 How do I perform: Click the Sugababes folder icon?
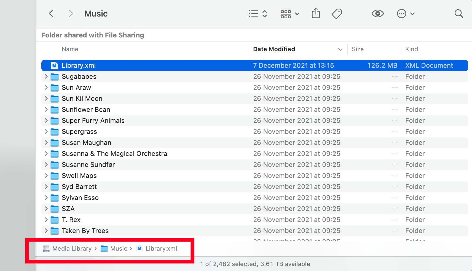pos(55,77)
